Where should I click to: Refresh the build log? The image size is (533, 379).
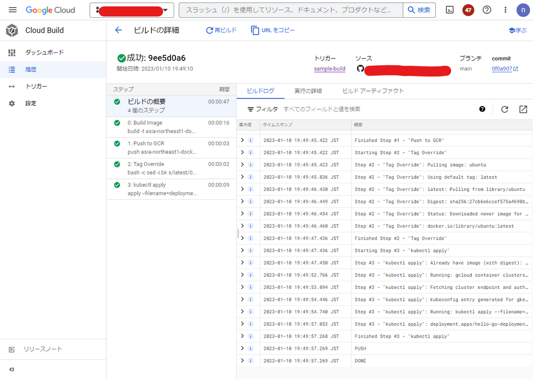(505, 109)
